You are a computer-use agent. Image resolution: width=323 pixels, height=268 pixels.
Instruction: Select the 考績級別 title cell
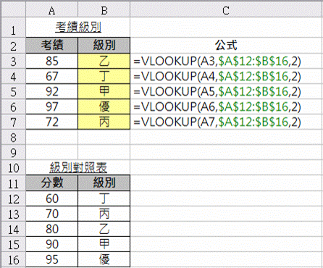(x=78, y=27)
